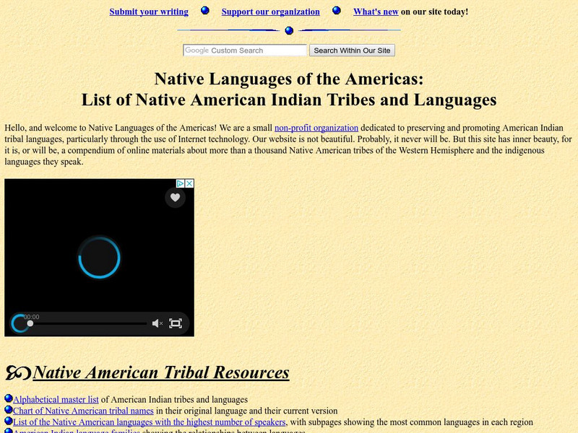Open the Alphabetical master list of tribes
This screenshot has height=433, width=578.
56,399
